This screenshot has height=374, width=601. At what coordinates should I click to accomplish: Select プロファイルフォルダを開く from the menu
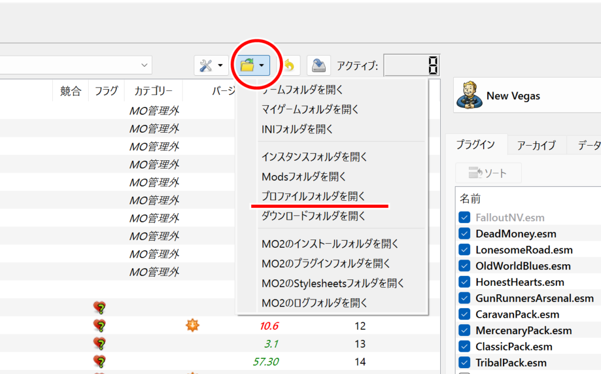coord(313,196)
